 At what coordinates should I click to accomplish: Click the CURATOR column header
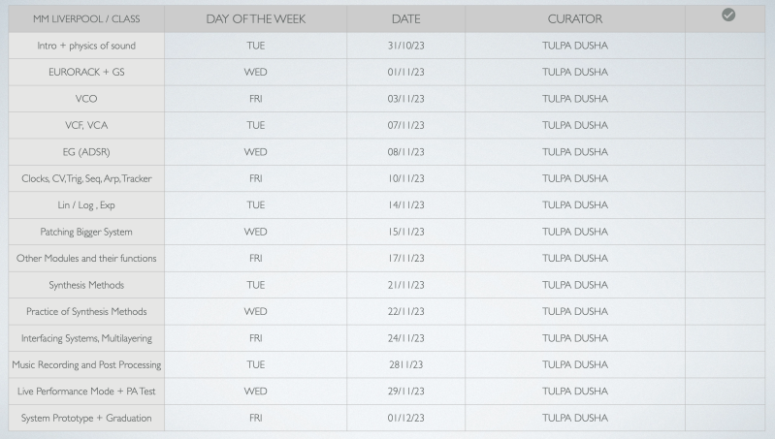574,19
